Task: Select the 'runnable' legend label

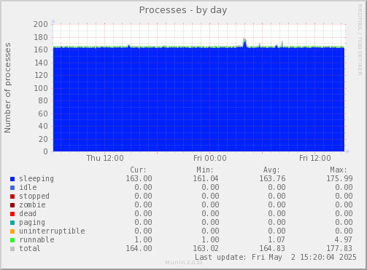Action: point(36,239)
